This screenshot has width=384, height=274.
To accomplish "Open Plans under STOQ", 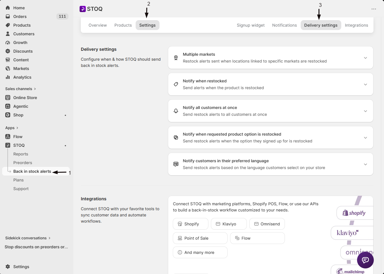I will click(x=19, y=180).
